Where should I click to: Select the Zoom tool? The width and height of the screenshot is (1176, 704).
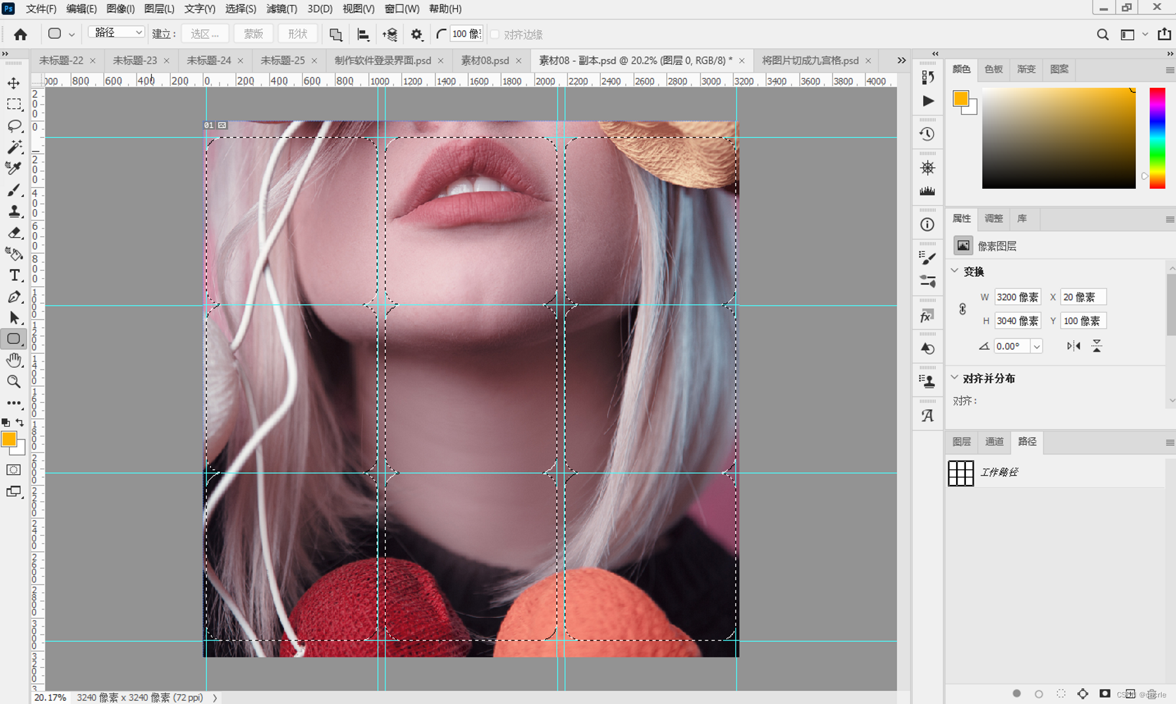[14, 382]
